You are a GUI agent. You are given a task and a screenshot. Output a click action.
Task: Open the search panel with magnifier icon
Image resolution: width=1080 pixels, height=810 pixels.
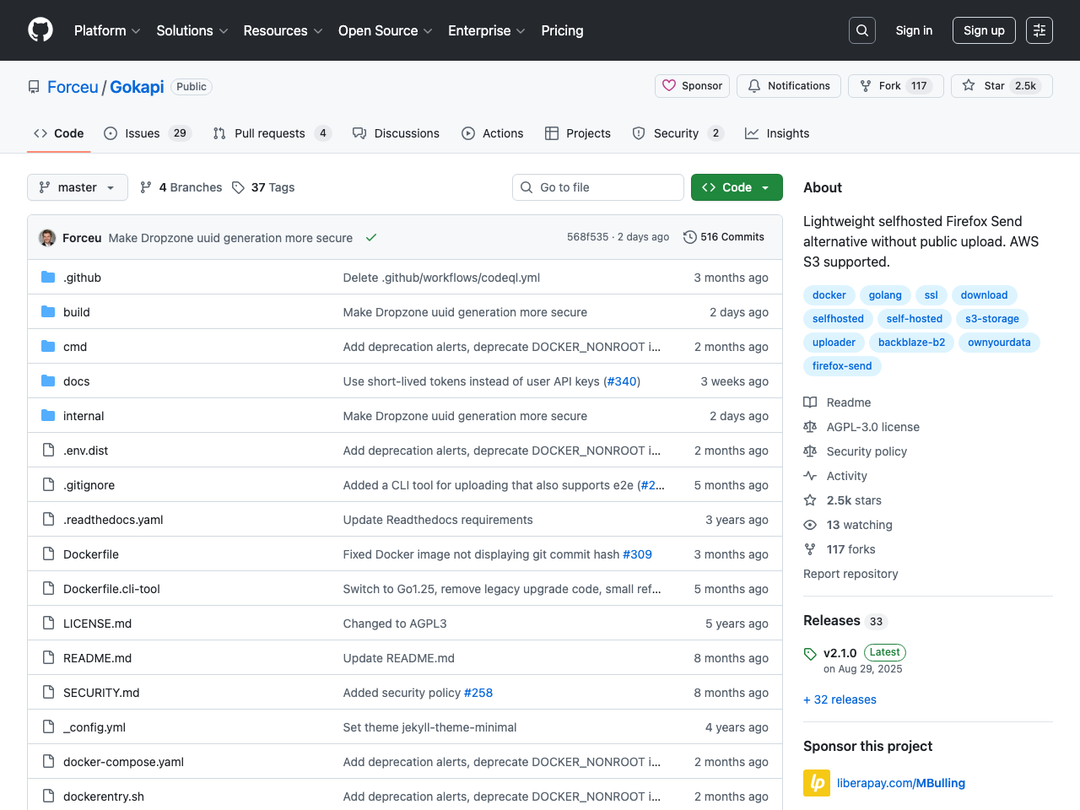(861, 30)
